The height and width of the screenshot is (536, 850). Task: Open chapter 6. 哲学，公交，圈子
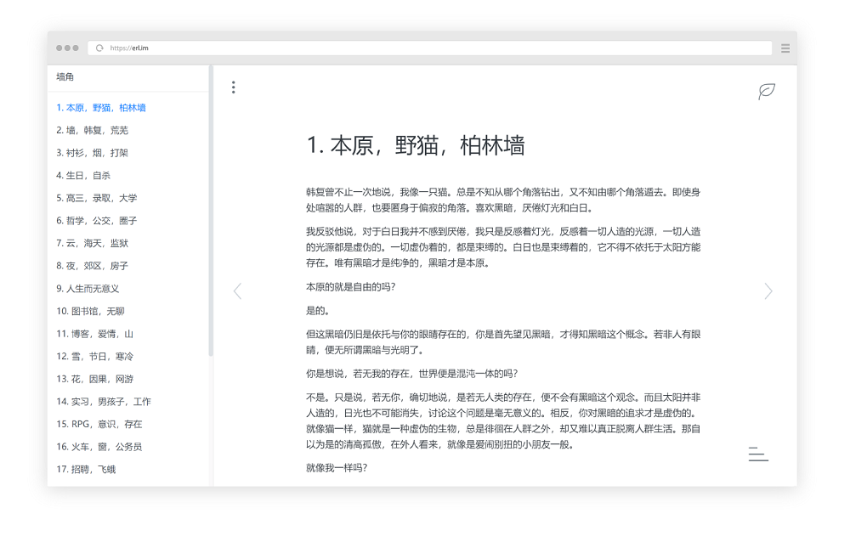click(x=97, y=221)
